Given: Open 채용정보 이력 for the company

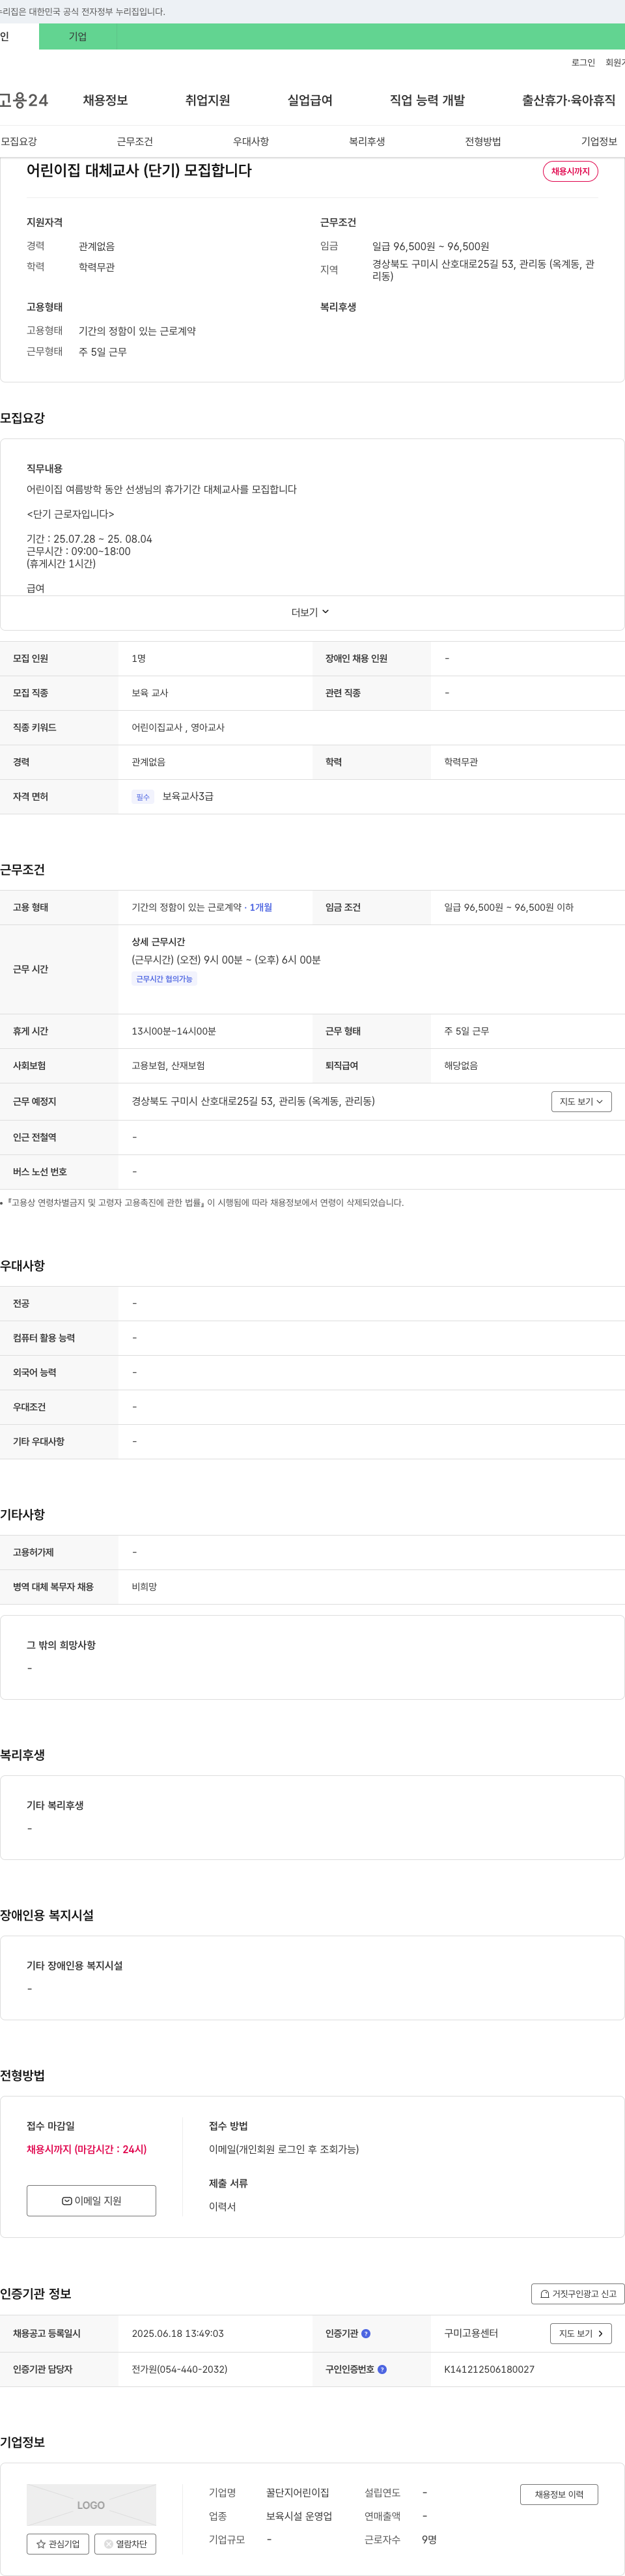Looking at the screenshot, I should click(x=559, y=2494).
